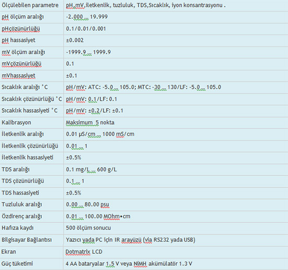The width and height of the screenshot is (288, 270).
Task: Click the '500 ölçüm sonucu' memory value
Action: 88,228
